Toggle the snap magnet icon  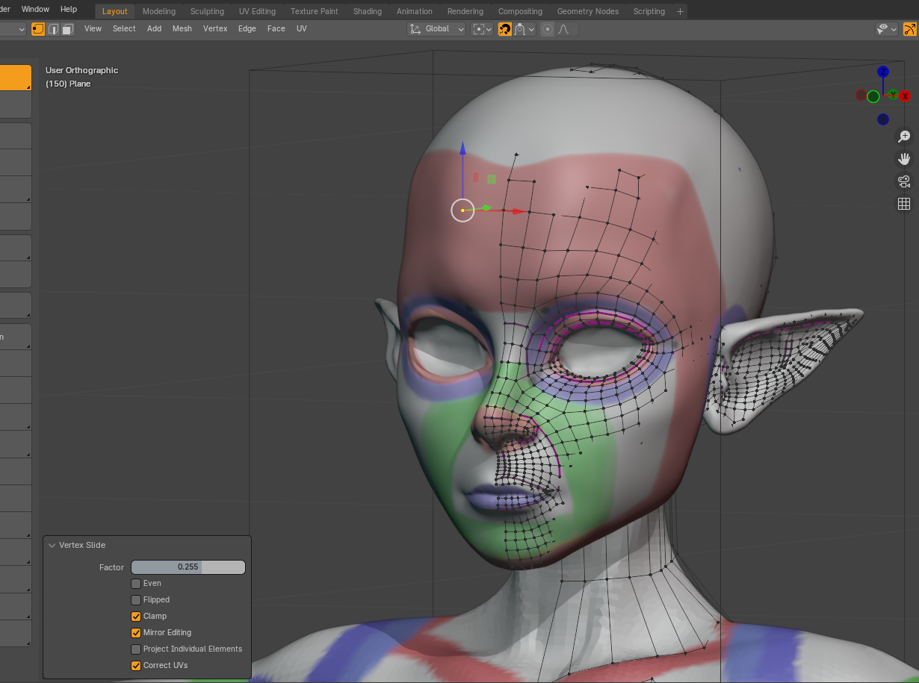(x=505, y=29)
